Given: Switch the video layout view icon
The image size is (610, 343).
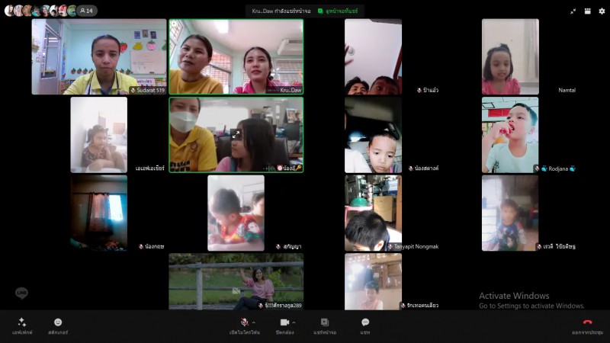Looking at the screenshot, I should (x=587, y=11).
